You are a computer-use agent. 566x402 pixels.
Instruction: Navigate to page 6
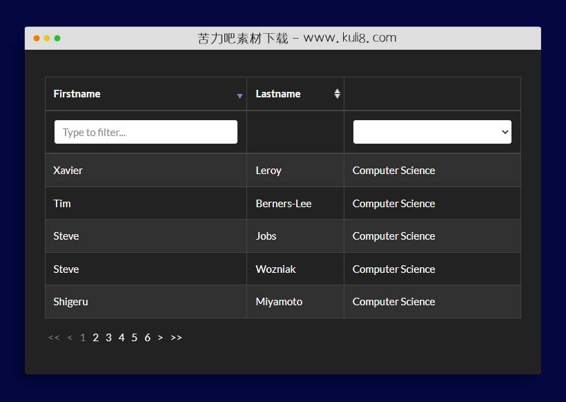[147, 338]
